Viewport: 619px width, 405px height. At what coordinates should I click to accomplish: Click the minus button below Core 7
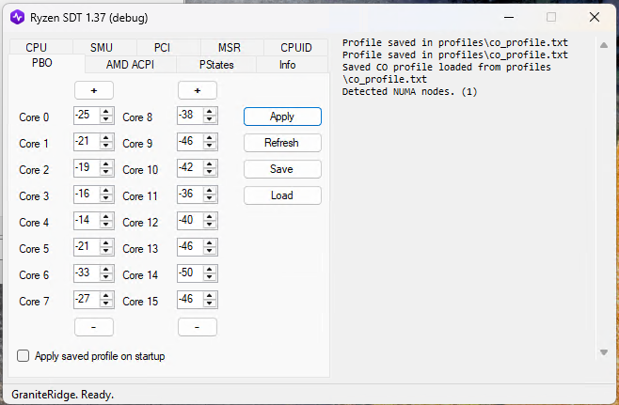(94, 327)
